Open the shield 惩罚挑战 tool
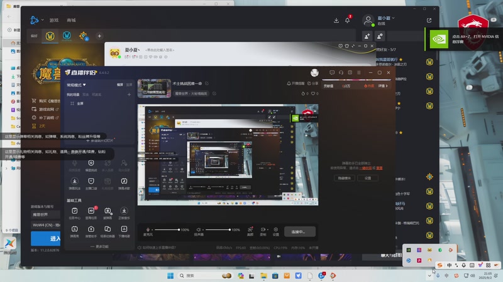The image size is (503, 282). (x=91, y=165)
